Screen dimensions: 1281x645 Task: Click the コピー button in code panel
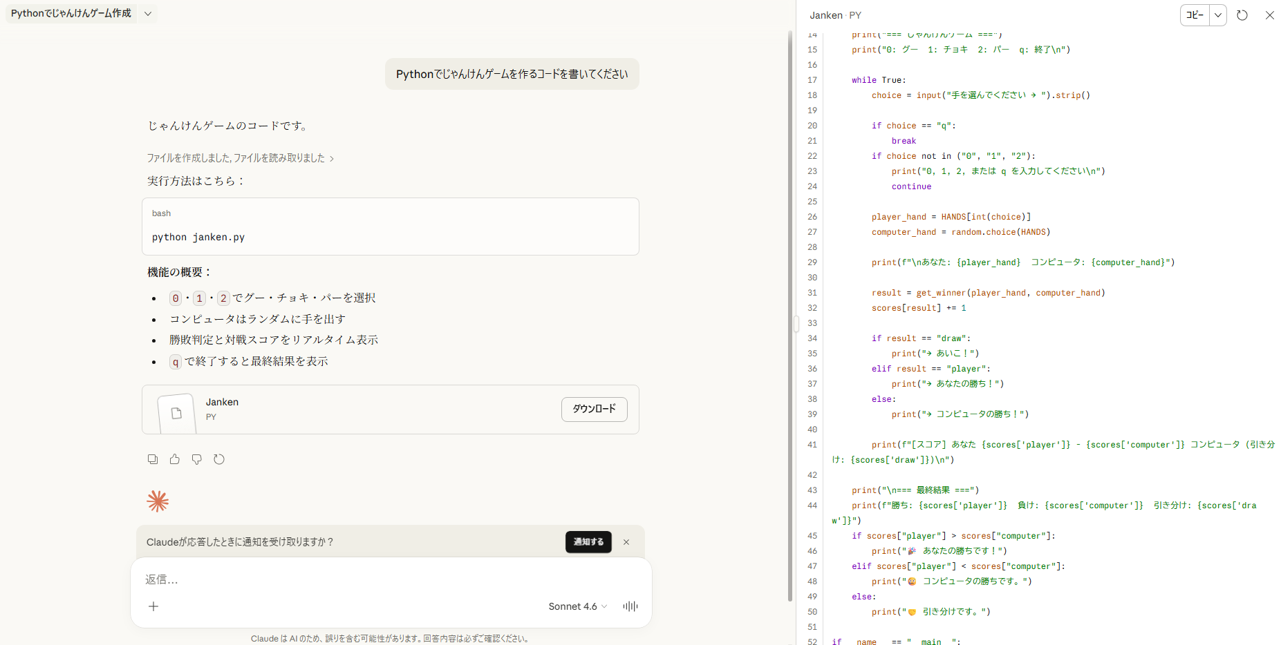(1195, 15)
